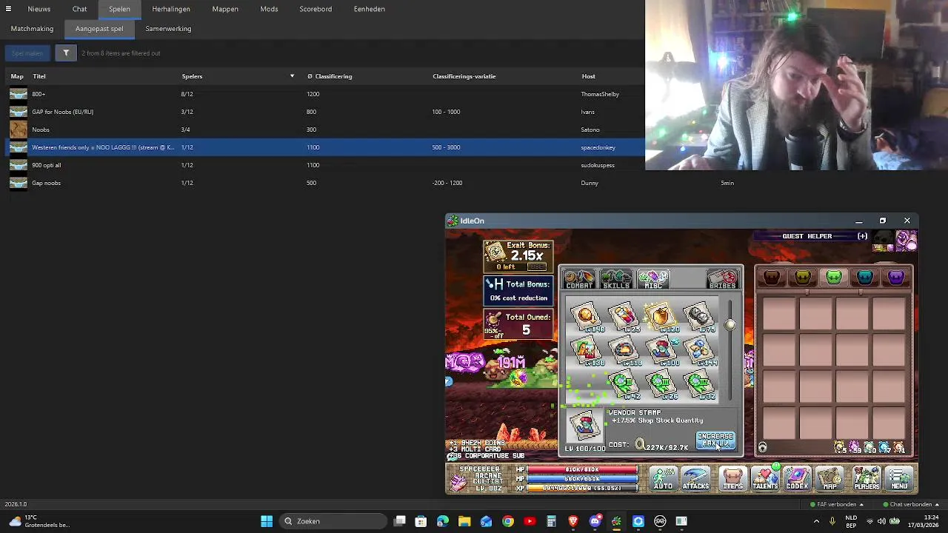This screenshot has width=948, height=533.
Task: Select the '900 opti all' game row
Action: (x=323, y=165)
